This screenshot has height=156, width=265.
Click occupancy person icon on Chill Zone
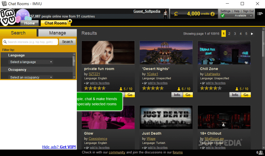tap(237, 89)
